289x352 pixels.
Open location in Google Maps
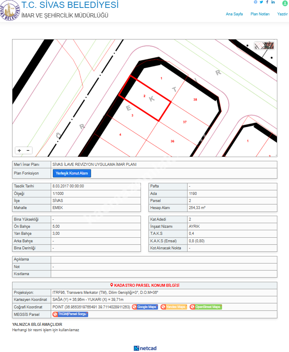pos(145,307)
